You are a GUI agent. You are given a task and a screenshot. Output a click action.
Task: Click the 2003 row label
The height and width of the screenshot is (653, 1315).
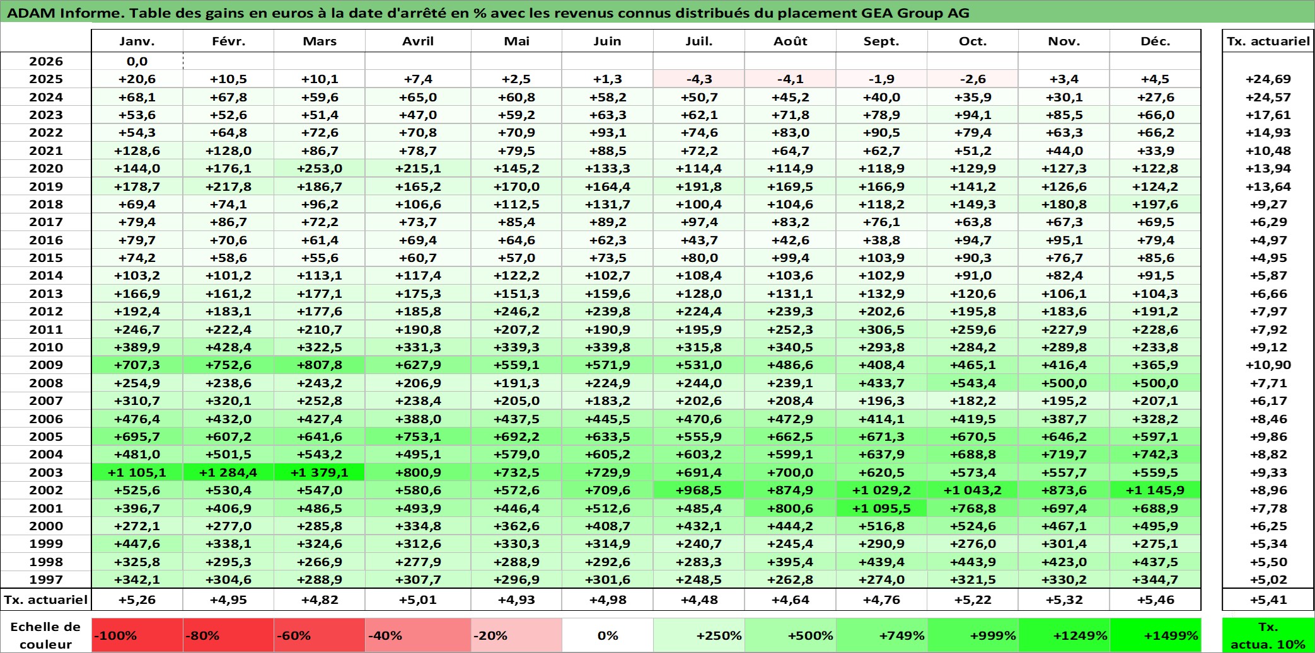click(46, 472)
